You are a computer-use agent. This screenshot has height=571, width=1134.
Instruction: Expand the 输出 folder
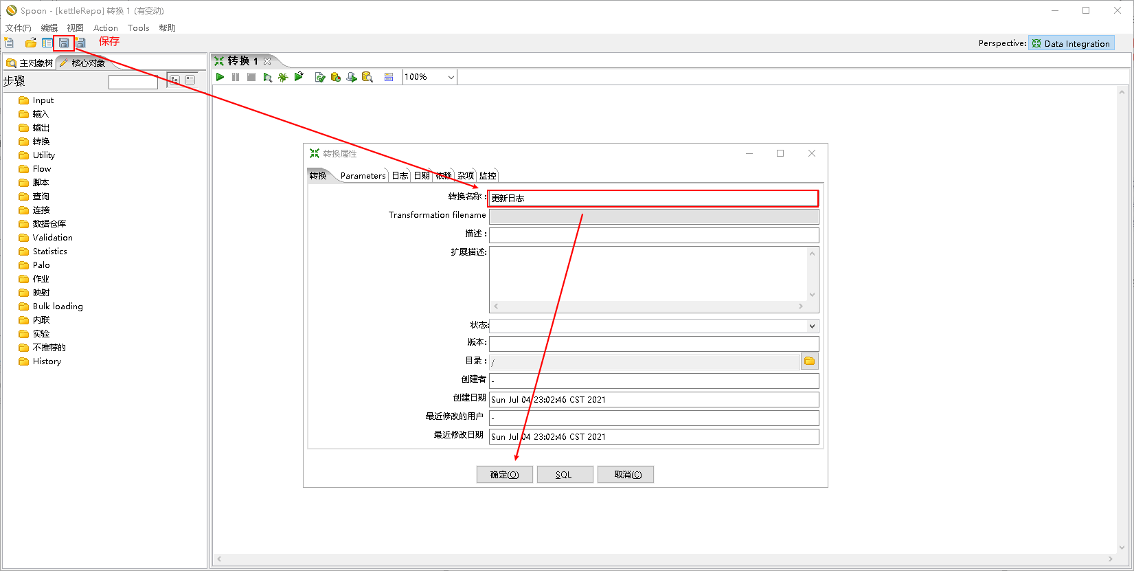coord(34,128)
